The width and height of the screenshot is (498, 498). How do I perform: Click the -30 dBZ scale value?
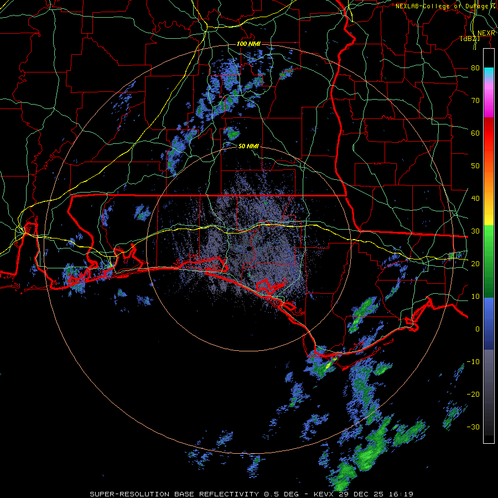pos(473,427)
